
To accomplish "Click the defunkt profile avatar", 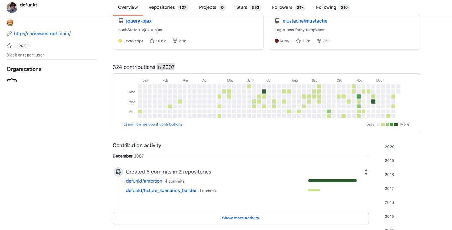I will [x=12, y=7].
